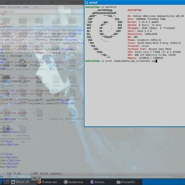
Task: Select the 'OS: Debian GNU/Linux' line
Action: pyautogui.click(x=156, y=16)
